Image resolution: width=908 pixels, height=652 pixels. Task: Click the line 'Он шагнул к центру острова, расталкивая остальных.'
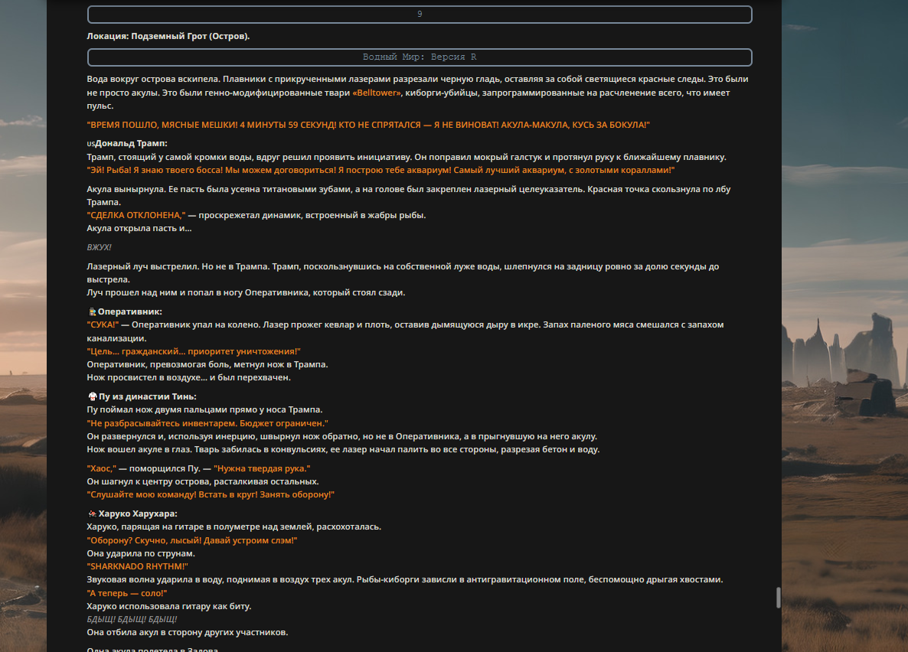[203, 482]
